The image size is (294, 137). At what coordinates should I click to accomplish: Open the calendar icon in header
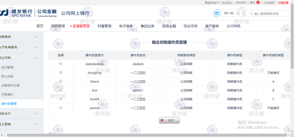coord(216,13)
